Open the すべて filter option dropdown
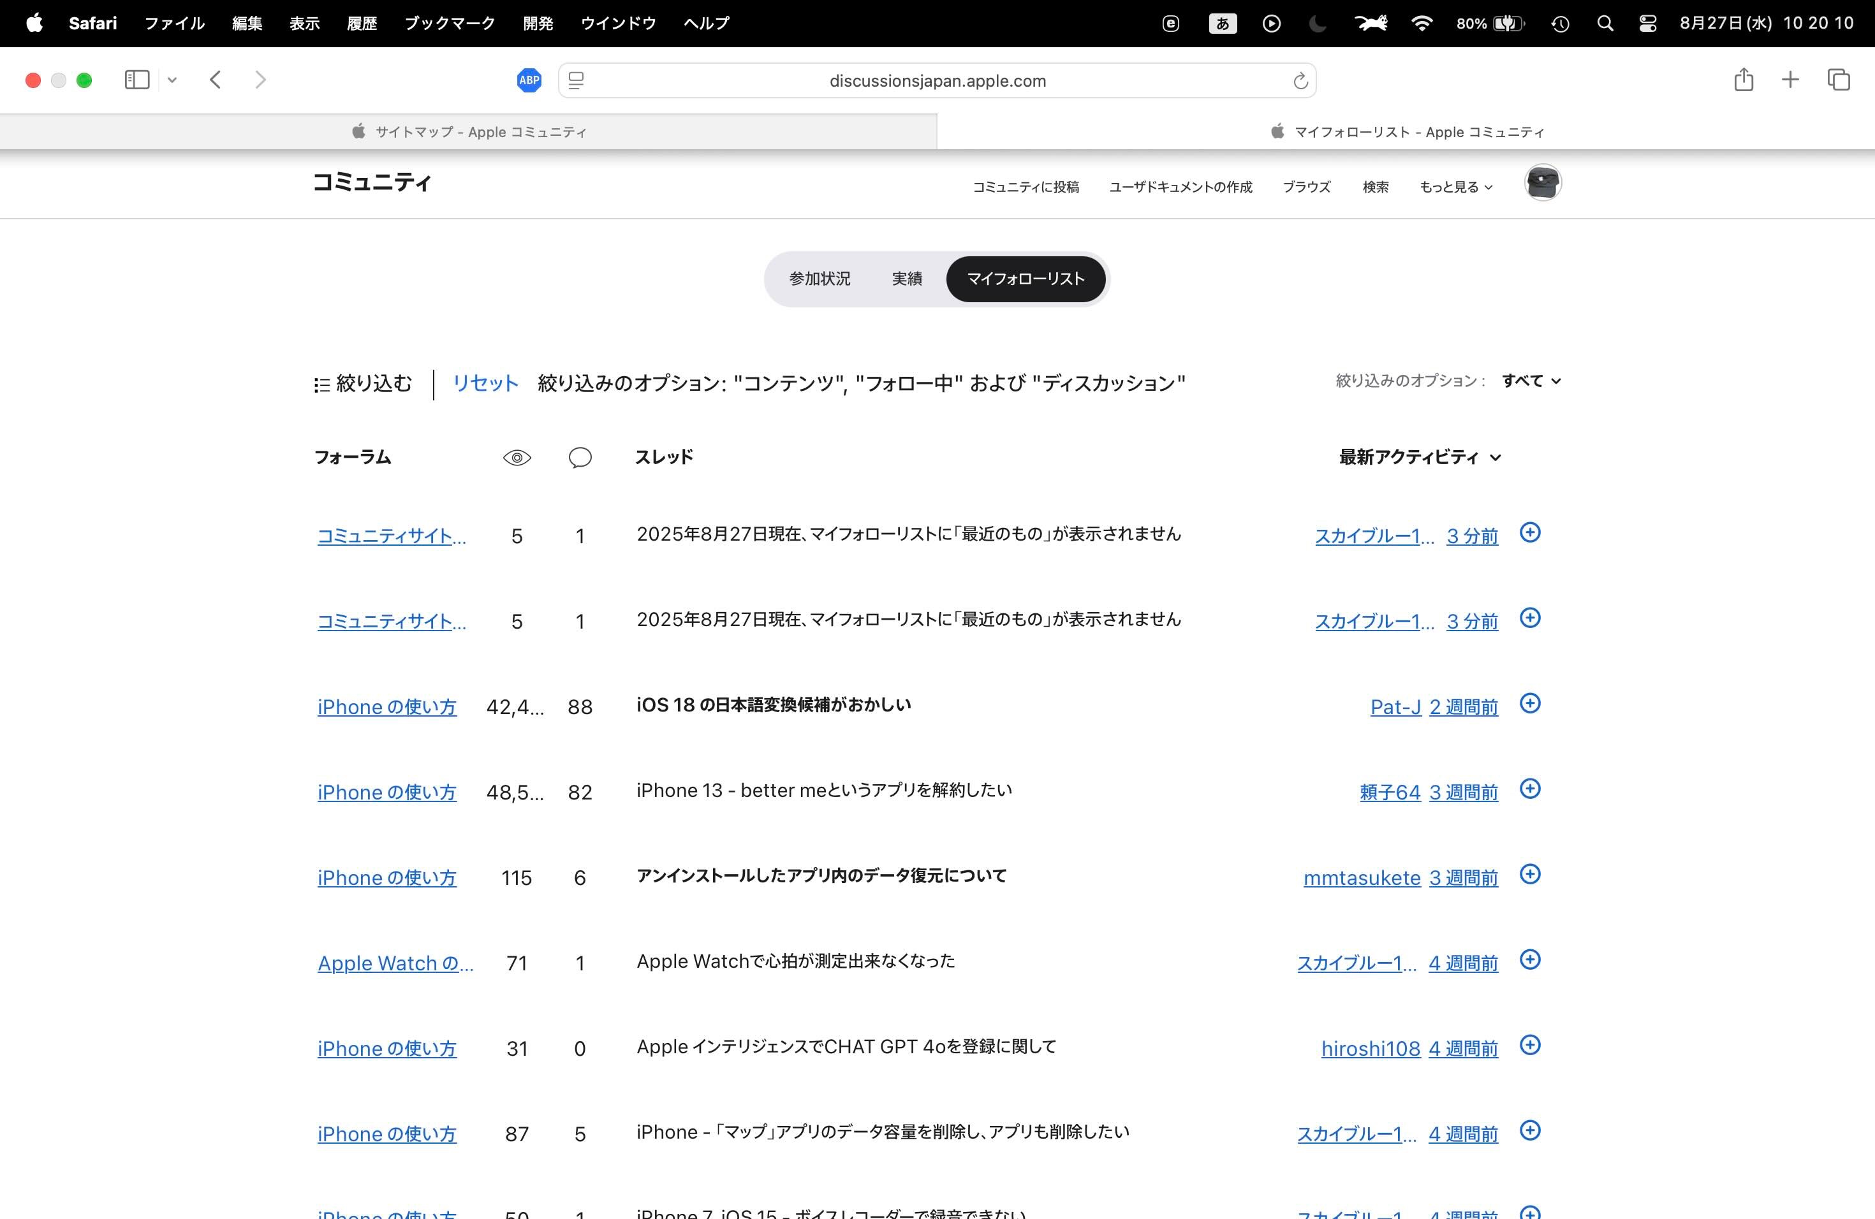 [x=1530, y=381]
